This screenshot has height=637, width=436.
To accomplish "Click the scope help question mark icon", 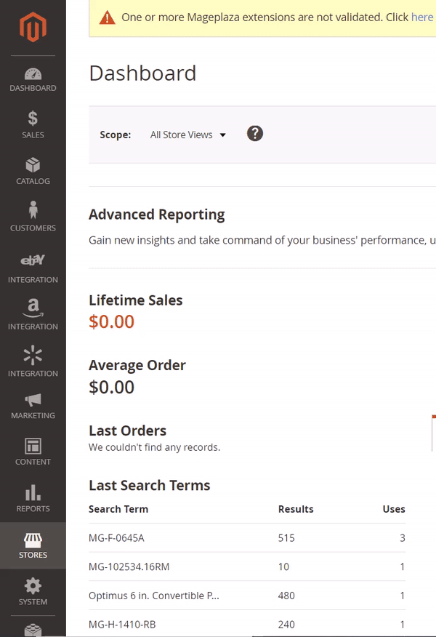I will [254, 134].
